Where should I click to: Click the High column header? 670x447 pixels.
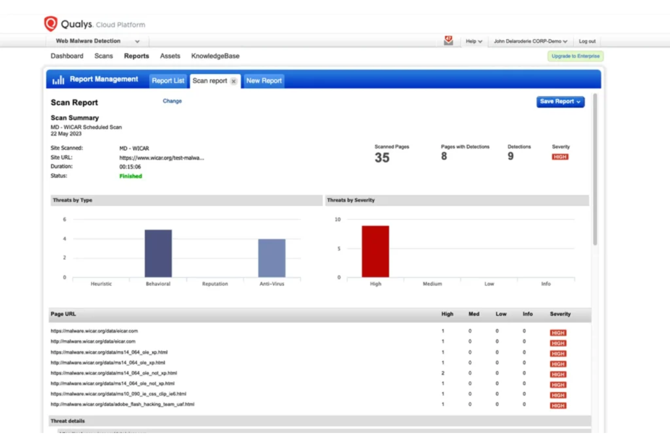tap(447, 314)
